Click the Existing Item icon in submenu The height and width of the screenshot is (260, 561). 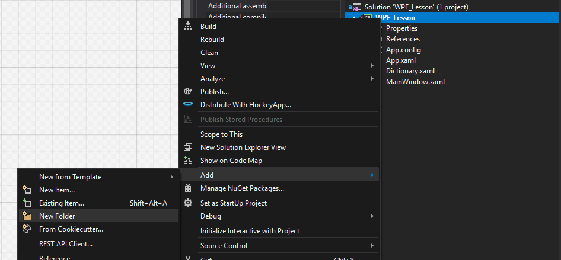27,203
